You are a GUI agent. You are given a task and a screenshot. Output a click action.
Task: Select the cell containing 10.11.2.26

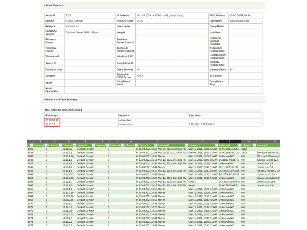pos(68,156)
